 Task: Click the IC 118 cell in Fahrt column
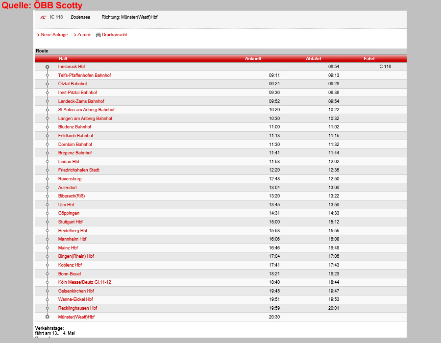point(385,67)
